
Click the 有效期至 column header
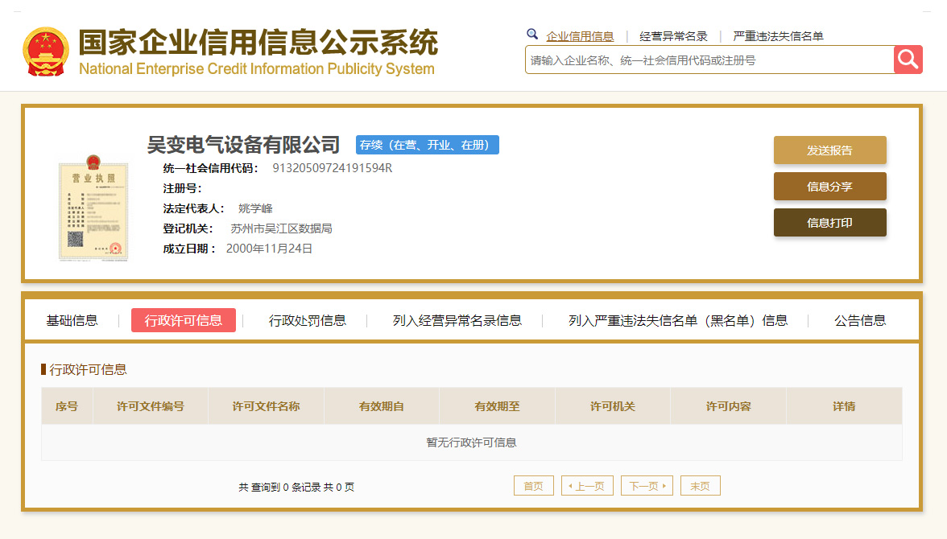tap(497, 406)
